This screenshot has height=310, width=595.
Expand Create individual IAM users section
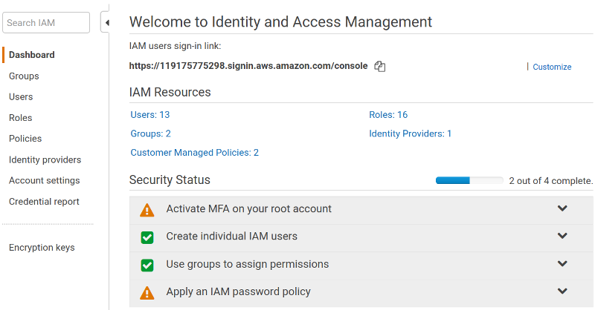coord(562,237)
